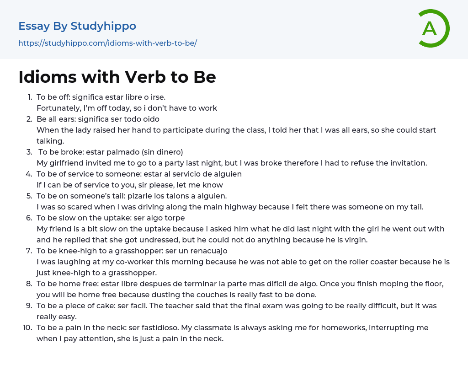Click the "Essay By Studyhippo" header text
The image size is (468, 370).
pos(77,26)
